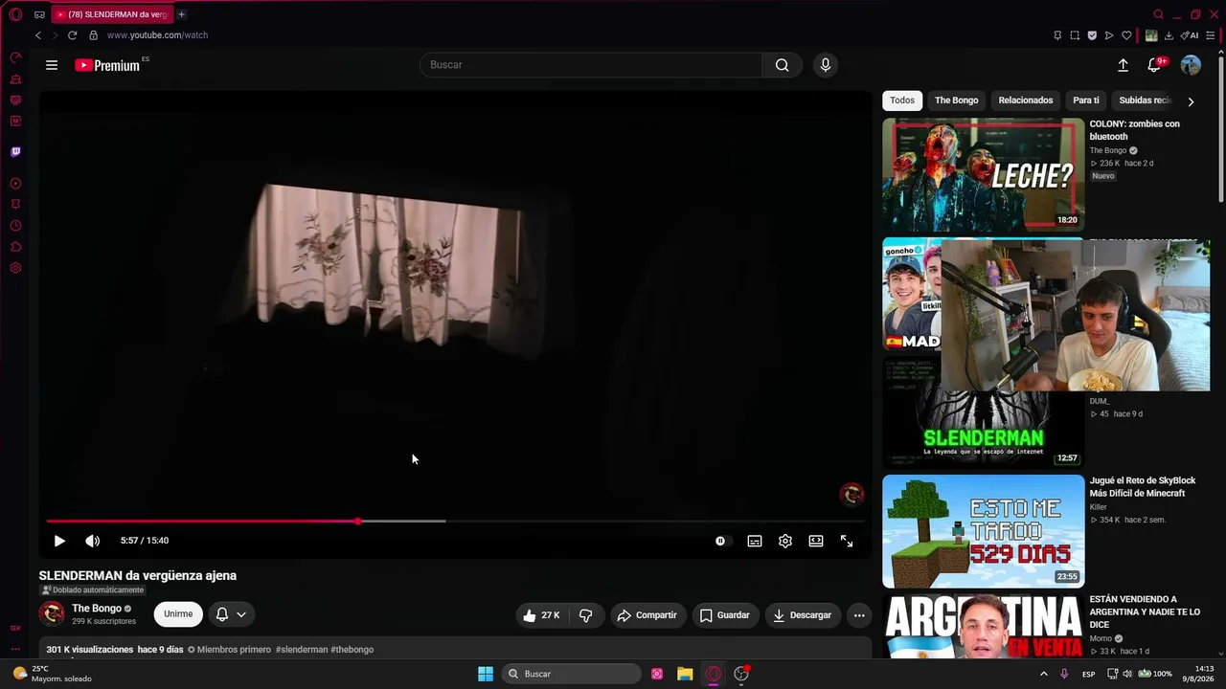Dislike the video
The image size is (1226, 689).
coord(586,615)
